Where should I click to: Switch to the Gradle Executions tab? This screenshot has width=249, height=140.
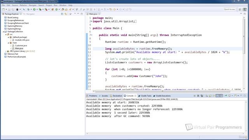162,96
